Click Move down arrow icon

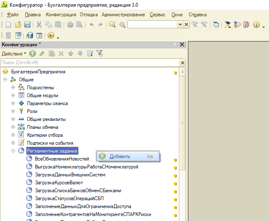point(80,53)
